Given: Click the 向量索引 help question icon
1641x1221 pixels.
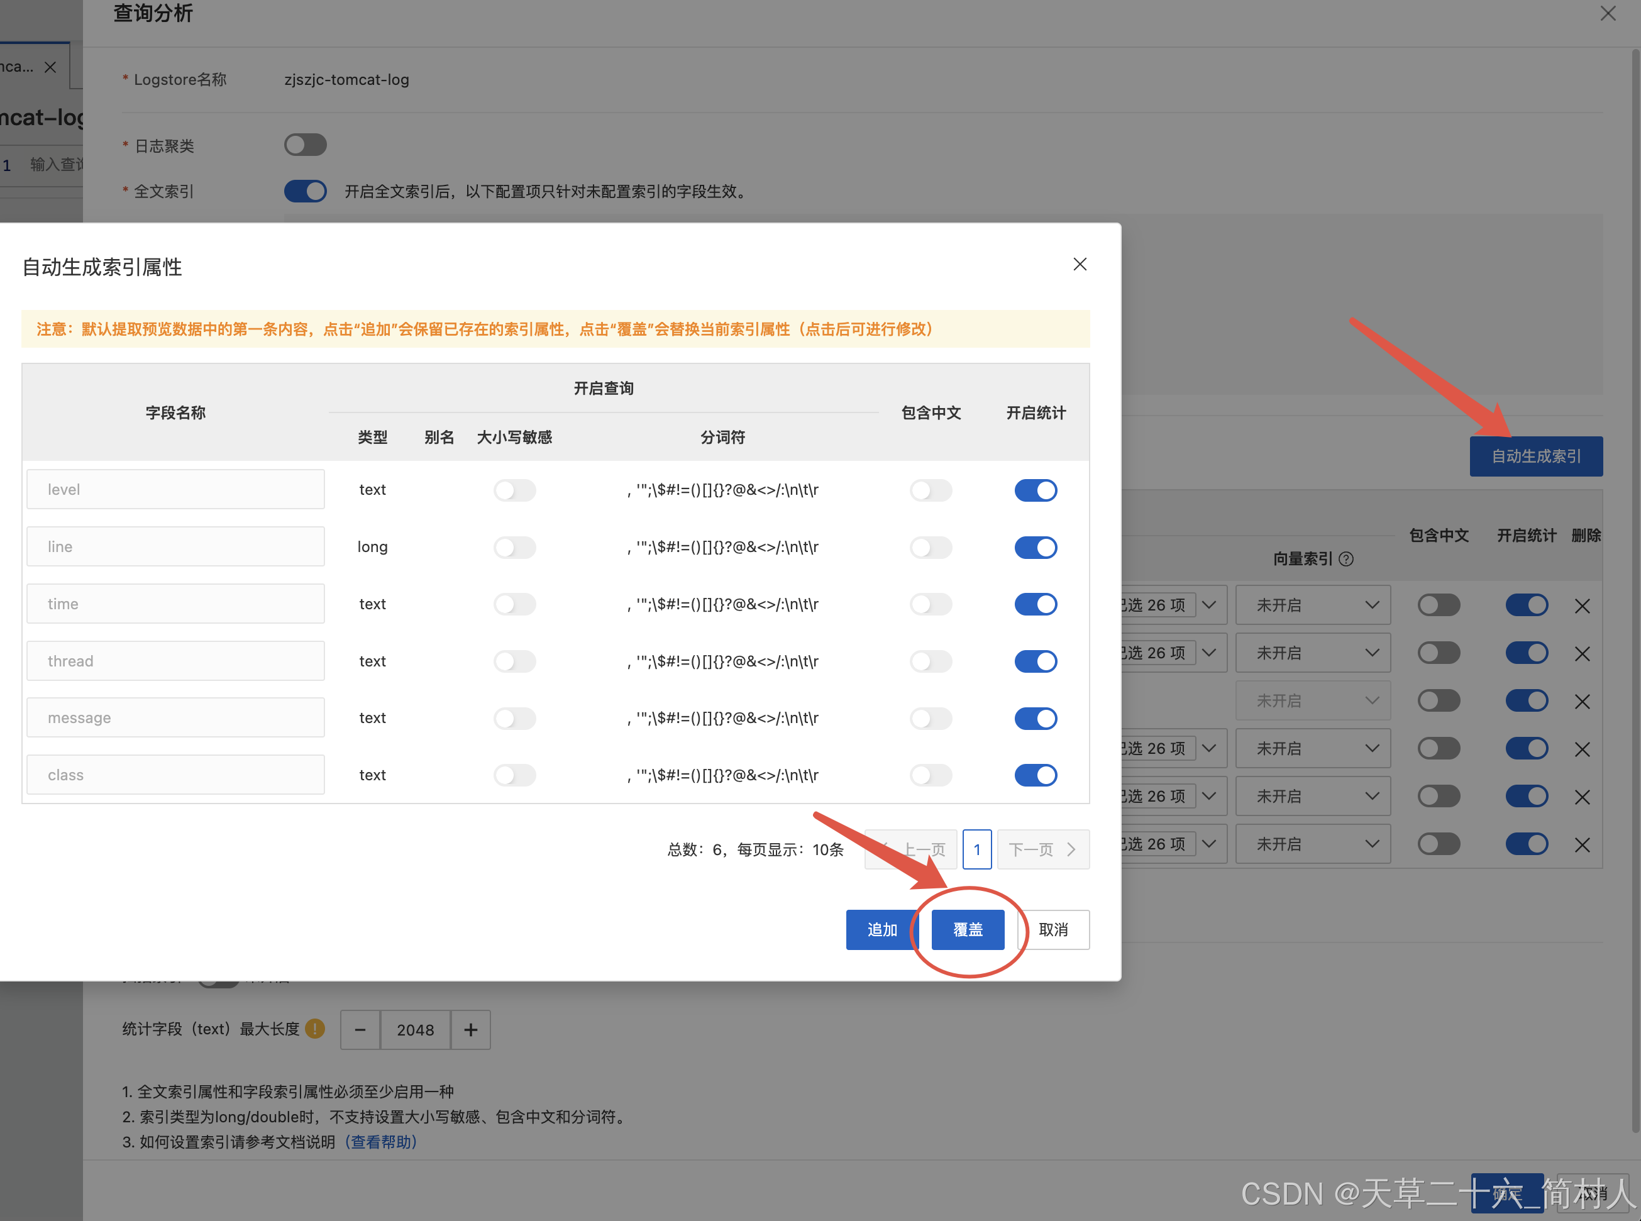Looking at the screenshot, I should pyautogui.click(x=1346, y=559).
